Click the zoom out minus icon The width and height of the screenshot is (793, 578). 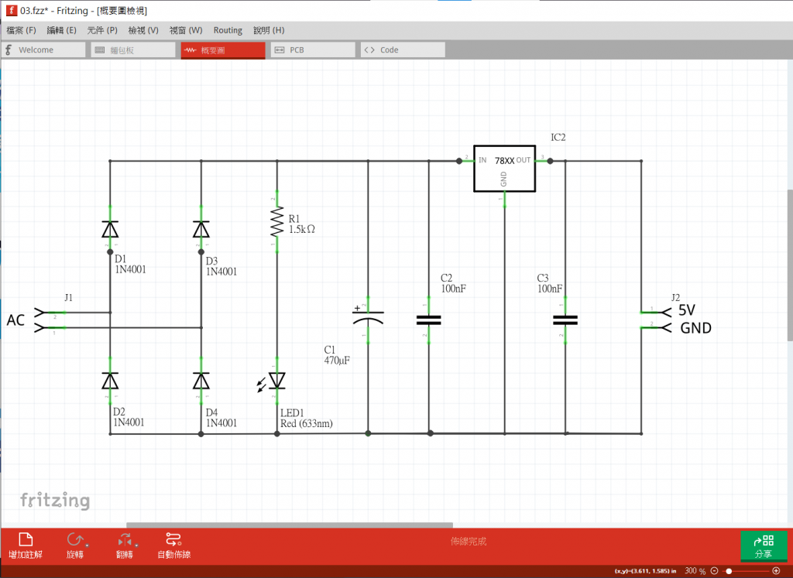pyautogui.click(x=714, y=571)
